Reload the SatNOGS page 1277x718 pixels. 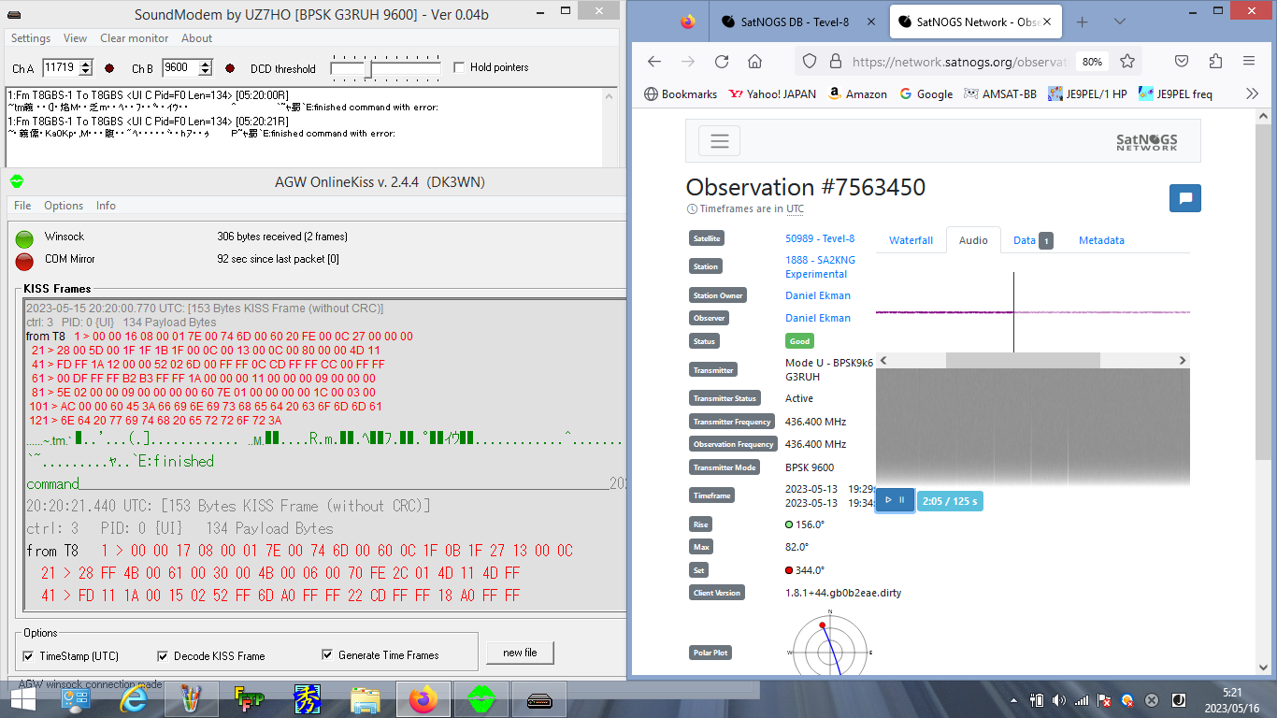pyautogui.click(x=722, y=61)
